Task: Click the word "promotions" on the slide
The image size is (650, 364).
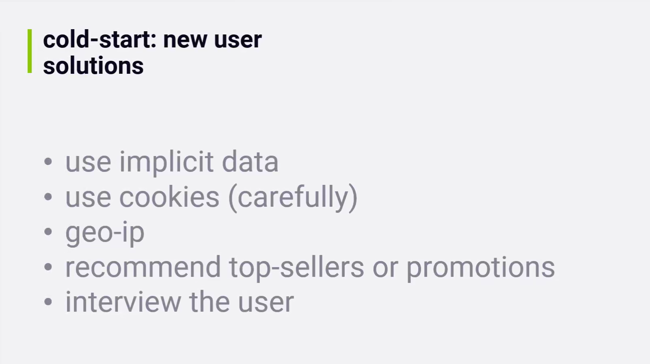Action: 480,267
